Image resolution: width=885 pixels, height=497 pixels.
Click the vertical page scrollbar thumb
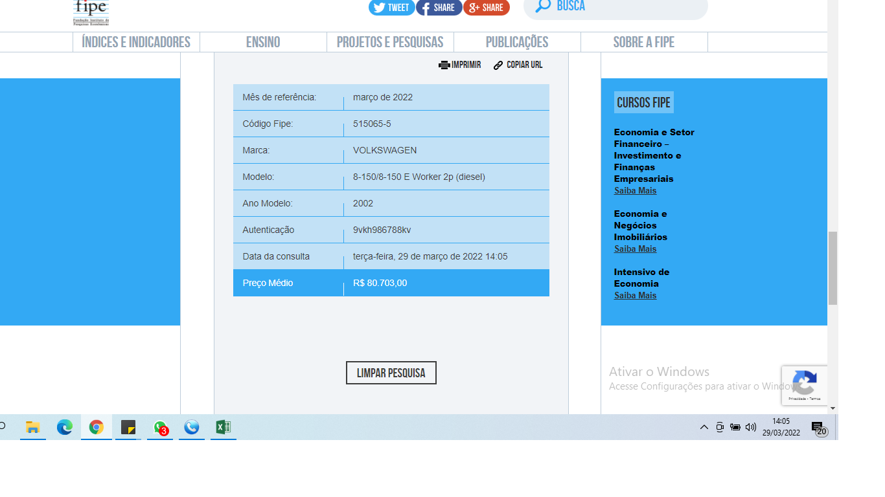pyautogui.click(x=833, y=267)
